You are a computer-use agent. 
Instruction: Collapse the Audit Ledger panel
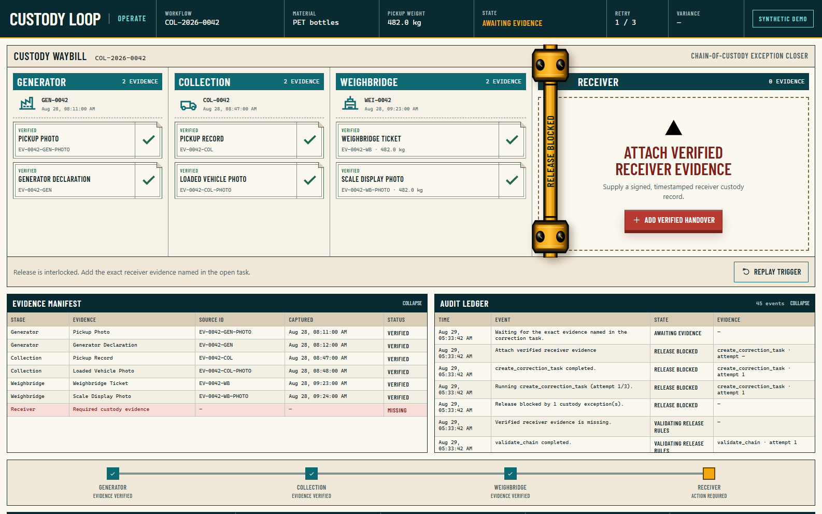(800, 304)
